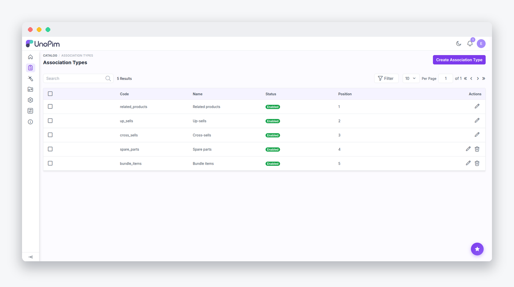Click the Spare parts name cell
This screenshot has height=287, width=514.
pyautogui.click(x=202, y=150)
